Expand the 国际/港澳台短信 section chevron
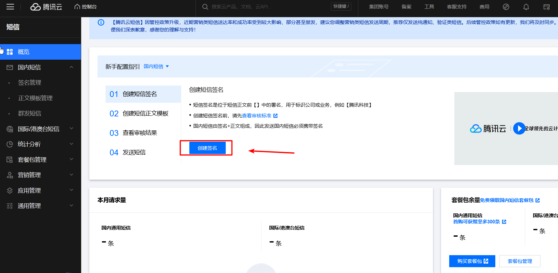The image size is (558, 273). point(71,128)
